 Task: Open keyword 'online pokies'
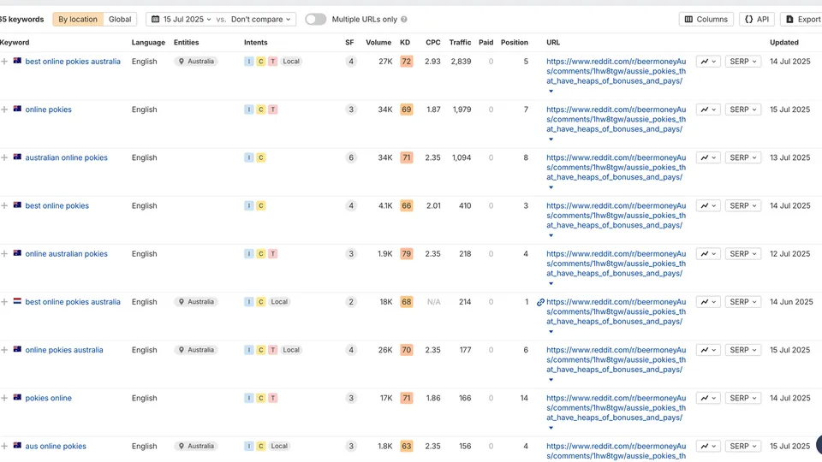click(48, 110)
